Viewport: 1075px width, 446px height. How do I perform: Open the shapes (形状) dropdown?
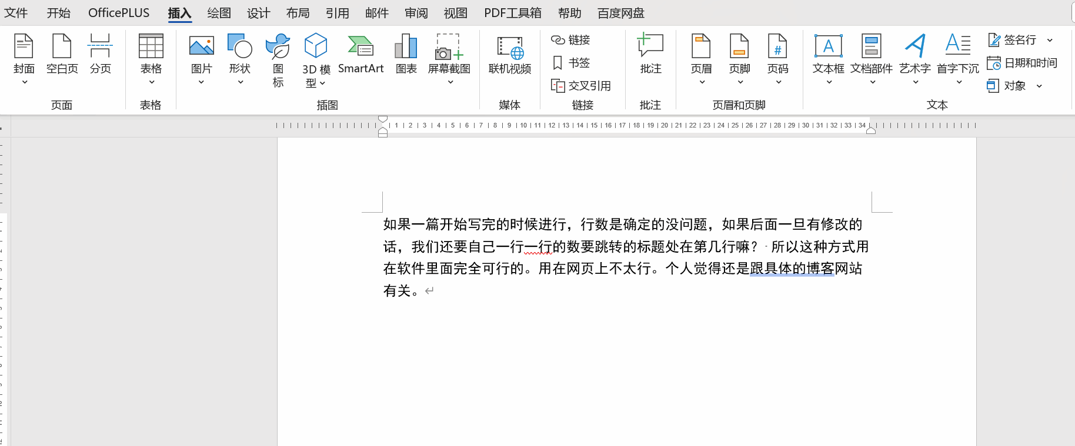(x=240, y=82)
